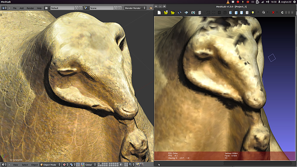Click lock camera and layers to scene icon
The image size is (297, 167).
(x=121, y=165)
